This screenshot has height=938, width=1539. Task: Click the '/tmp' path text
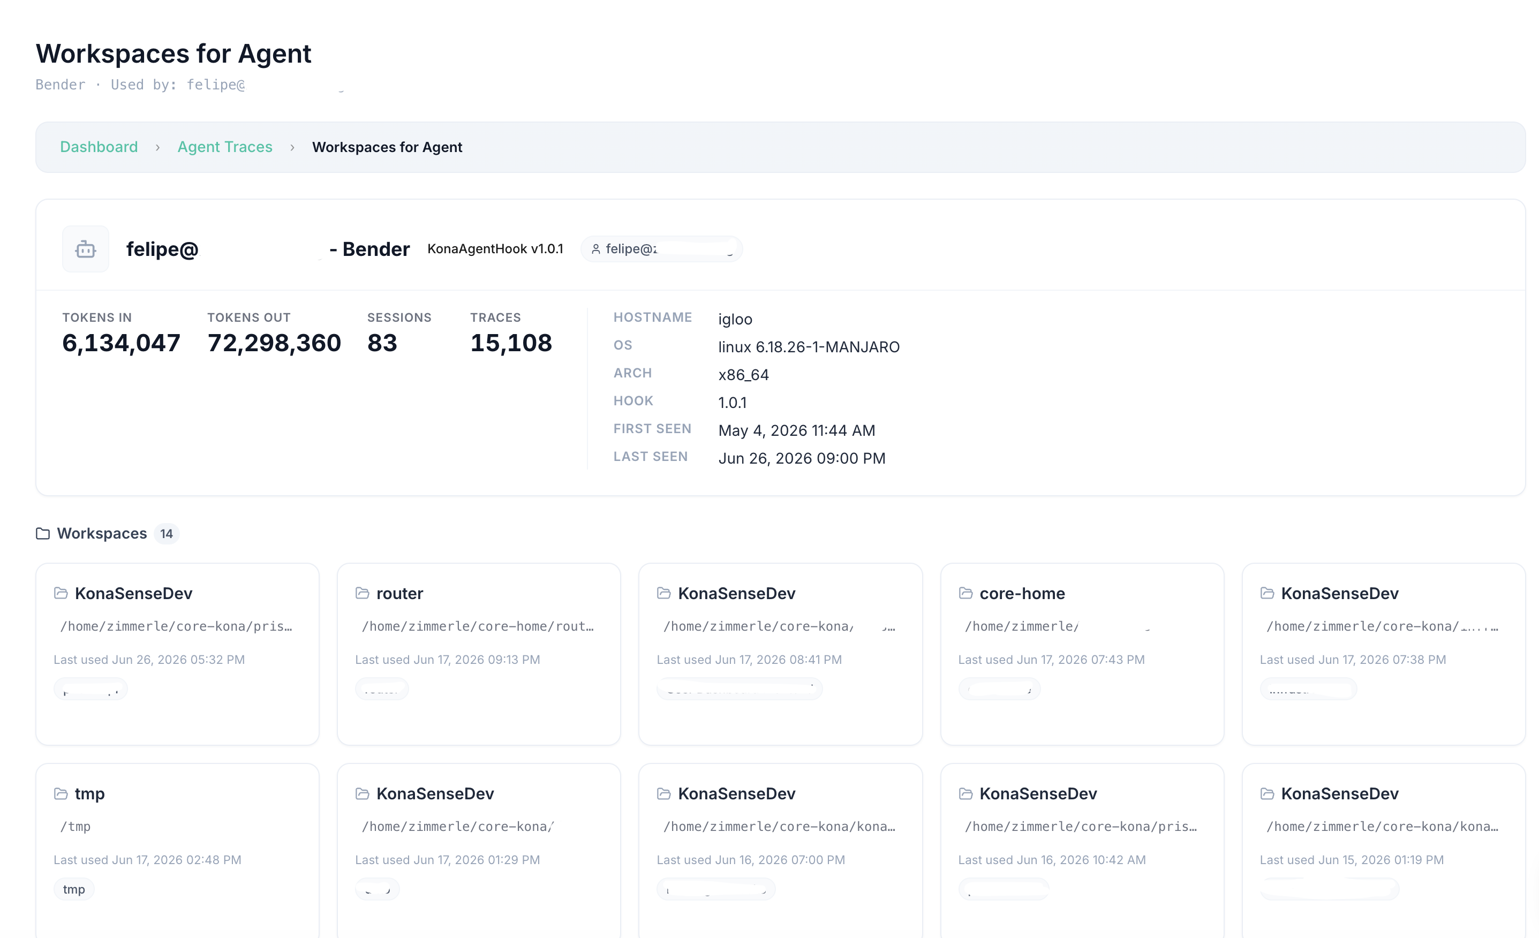pos(76,827)
